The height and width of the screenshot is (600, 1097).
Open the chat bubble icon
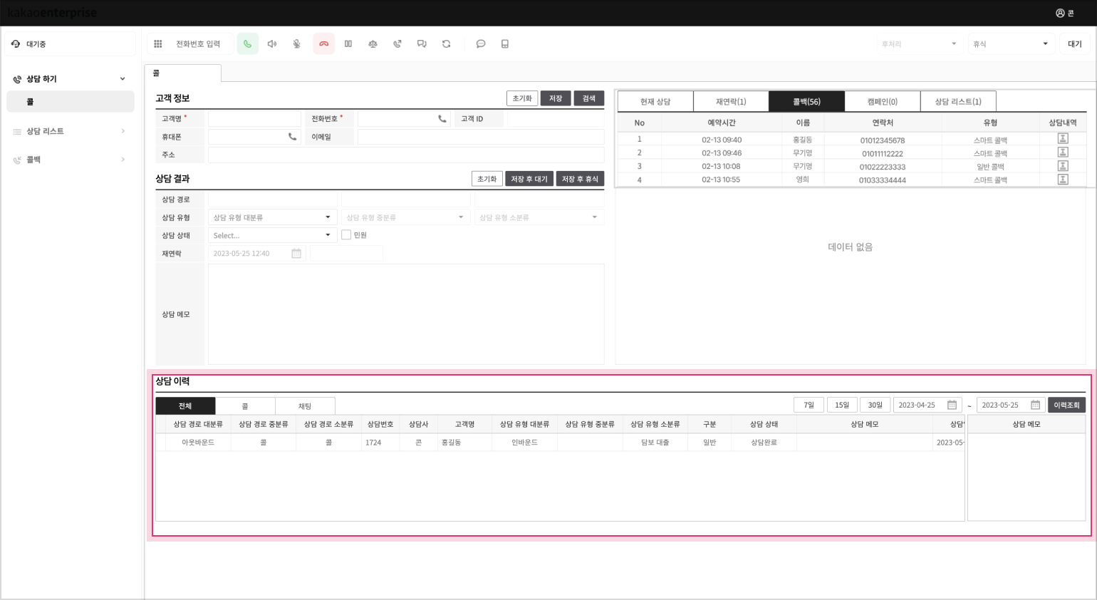[x=481, y=44]
